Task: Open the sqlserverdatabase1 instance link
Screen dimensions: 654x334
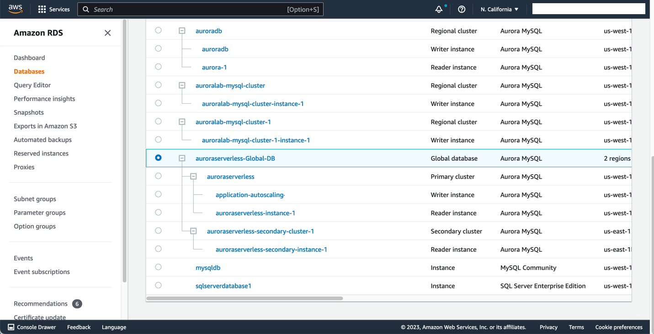Action: (223, 286)
